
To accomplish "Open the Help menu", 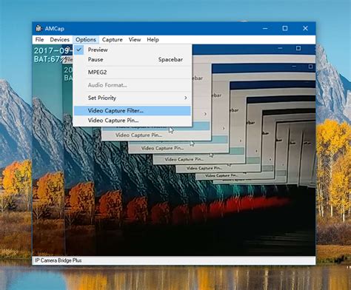I will pos(153,40).
